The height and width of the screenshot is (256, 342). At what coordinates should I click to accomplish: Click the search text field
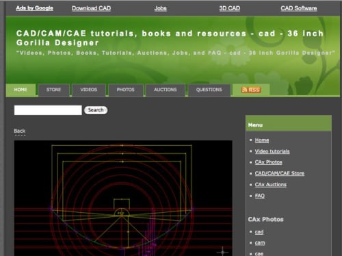click(x=48, y=110)
